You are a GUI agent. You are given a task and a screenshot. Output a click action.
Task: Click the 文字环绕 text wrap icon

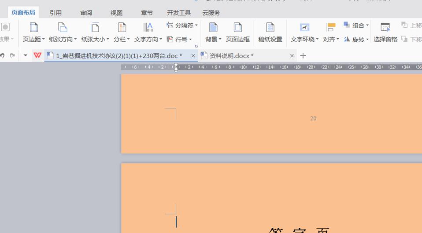304,27
